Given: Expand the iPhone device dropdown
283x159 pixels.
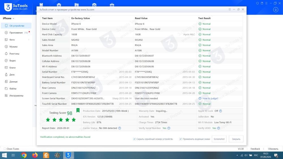Looking at the screenshot, I should [8, 18].
